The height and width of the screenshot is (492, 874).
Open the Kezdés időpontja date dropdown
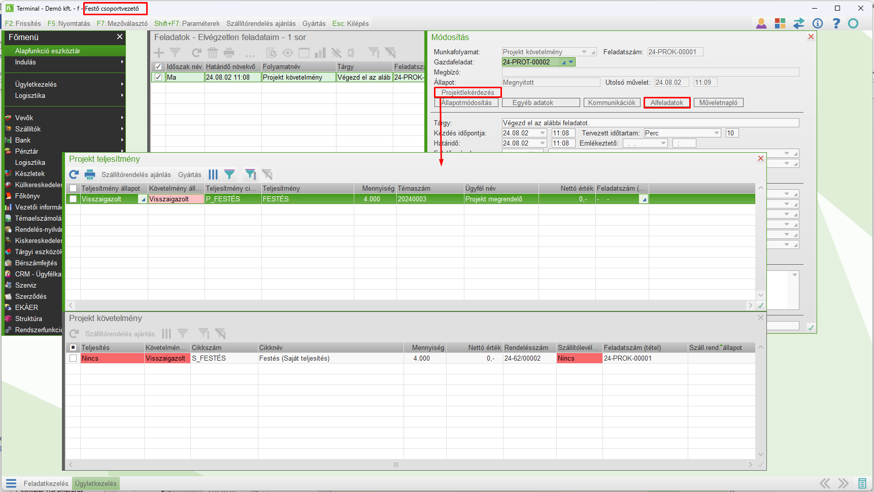(543, 133)
